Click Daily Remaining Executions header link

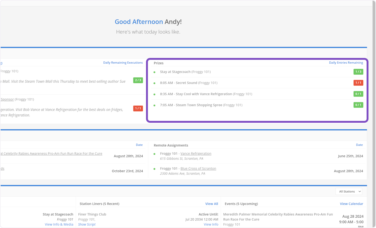point(123,63)
